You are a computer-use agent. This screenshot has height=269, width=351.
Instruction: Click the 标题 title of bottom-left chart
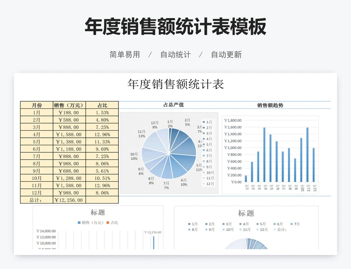[x=98, y=212]
